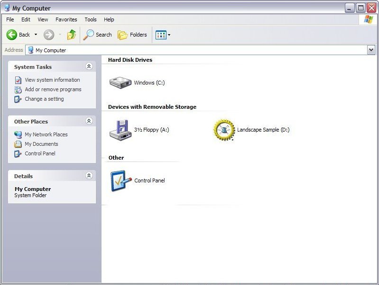This screenshot has width=379, height=285.
Task: Open Control Panel link in Other Places
Action: point(40,153)
